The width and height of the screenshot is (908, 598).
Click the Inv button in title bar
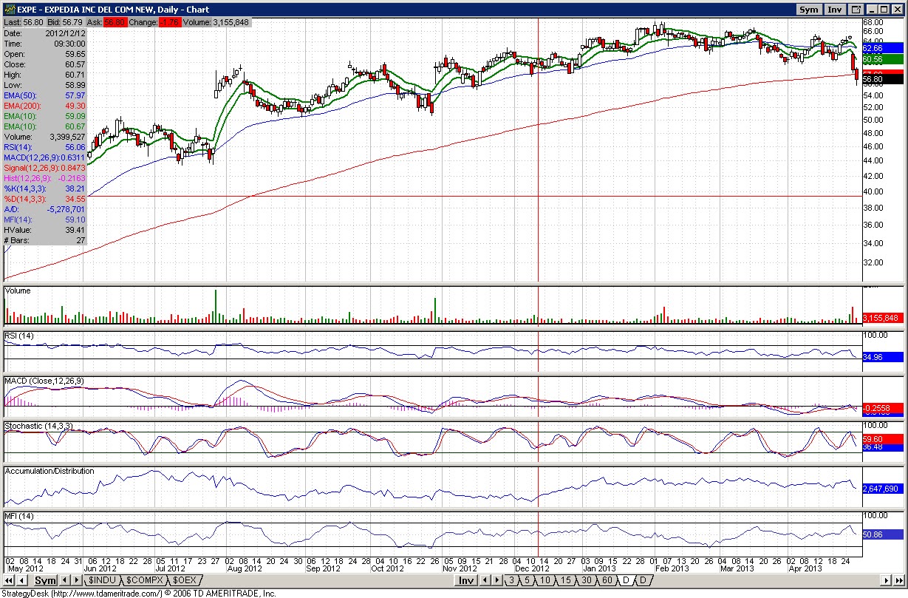pyautogui.click(x=835, y=10)
